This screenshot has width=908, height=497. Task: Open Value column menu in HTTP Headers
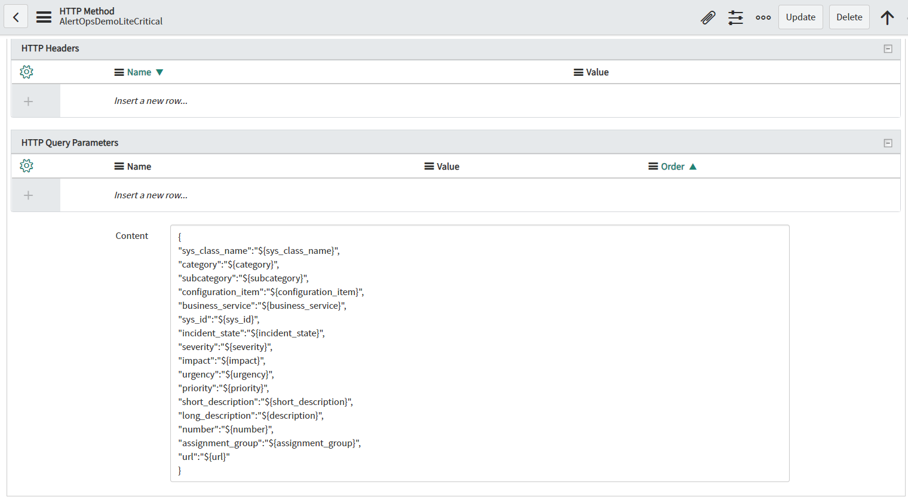pyautogui.click(x=578, y=72)
